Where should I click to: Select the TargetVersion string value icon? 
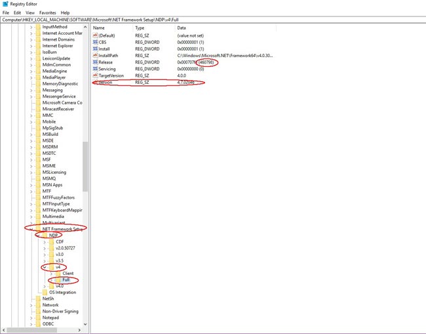[x=95, y=75]
